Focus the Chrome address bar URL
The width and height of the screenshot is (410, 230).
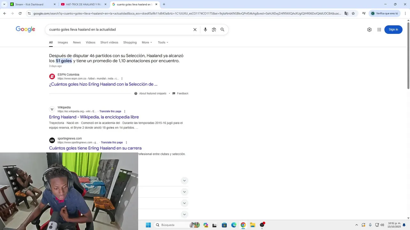coord(187,13)
